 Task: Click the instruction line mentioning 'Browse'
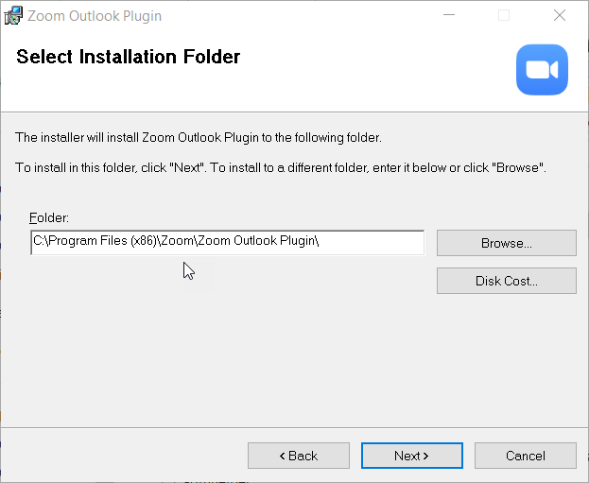pos(281,167)
